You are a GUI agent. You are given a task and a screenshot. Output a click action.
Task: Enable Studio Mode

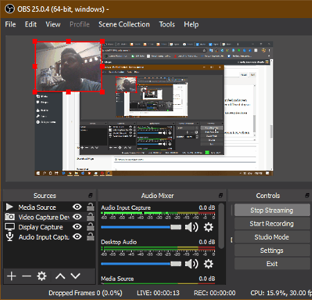pyautogui.click(x=272, y=237)
